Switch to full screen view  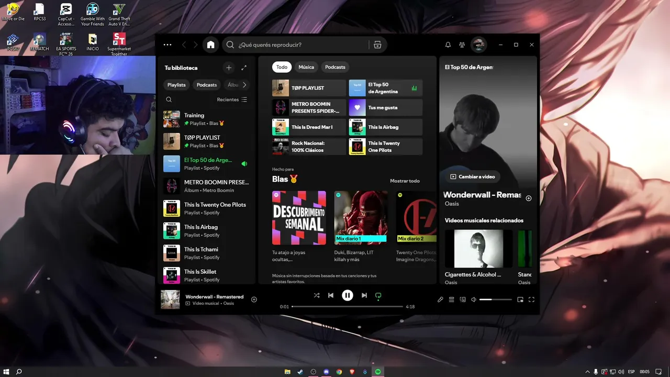[531, 300]
